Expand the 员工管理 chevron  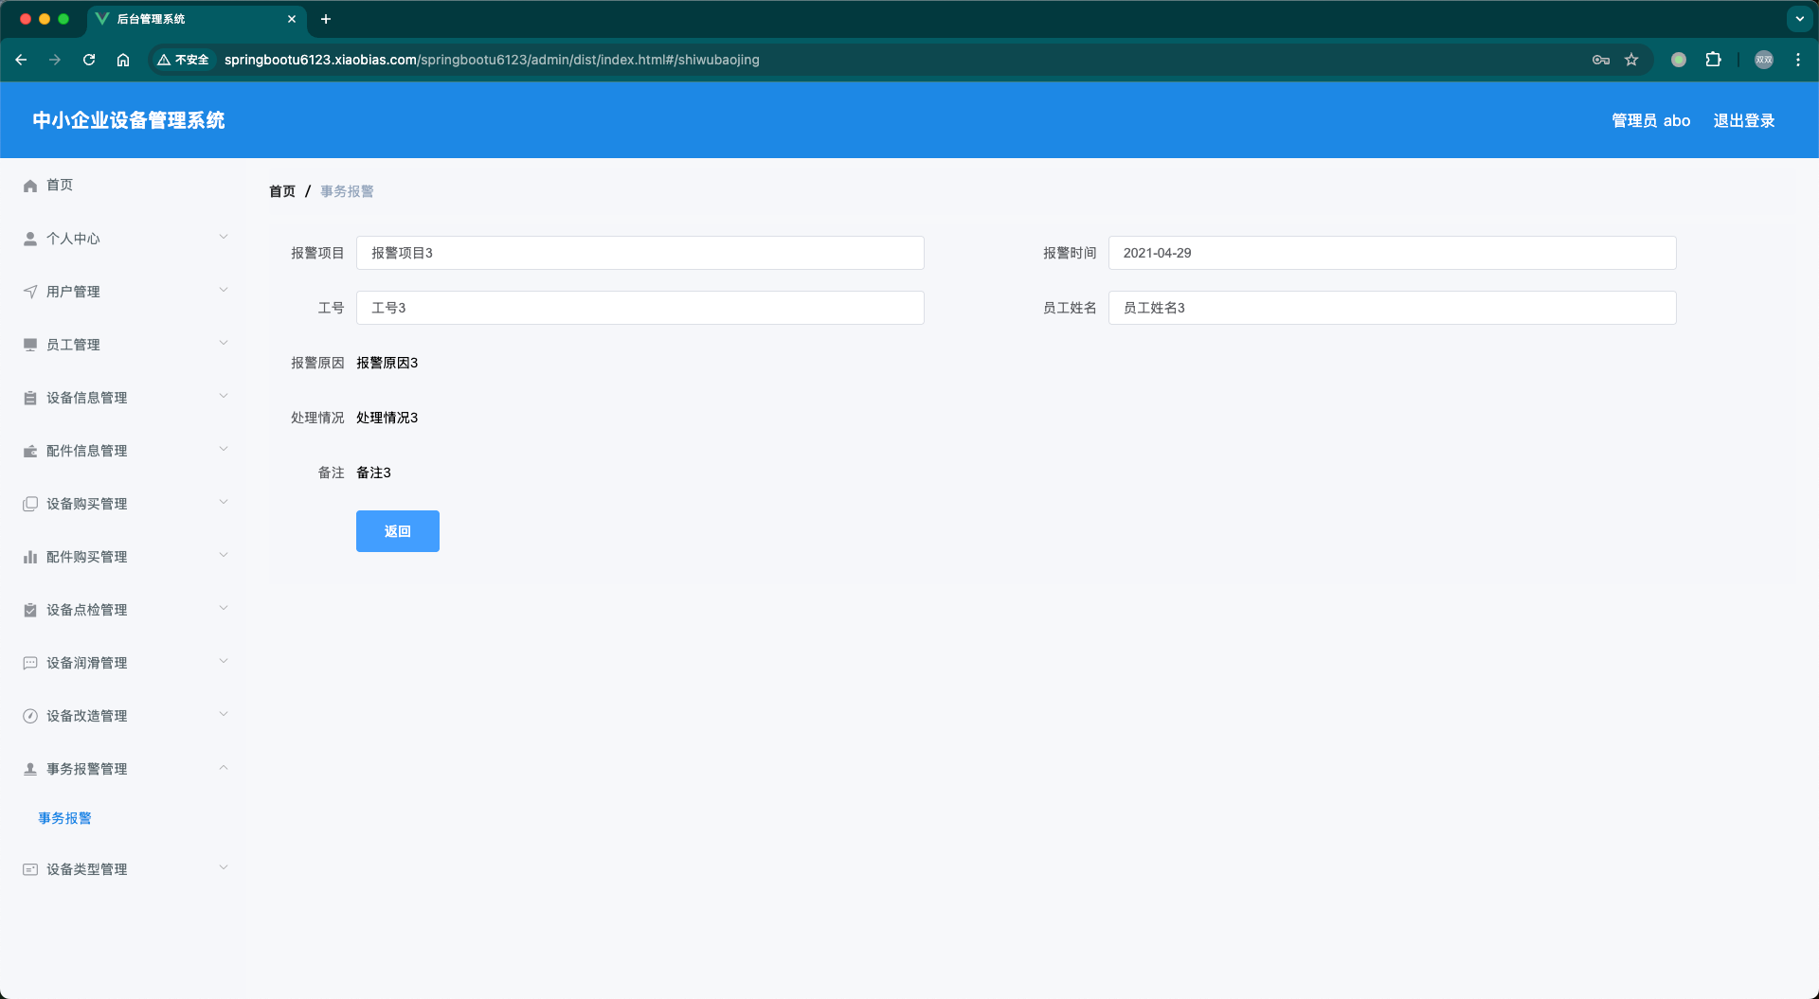(224, 343)
